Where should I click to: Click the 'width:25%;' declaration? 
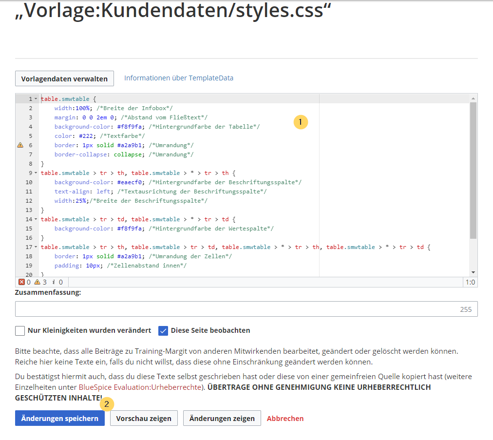(72, 201)
